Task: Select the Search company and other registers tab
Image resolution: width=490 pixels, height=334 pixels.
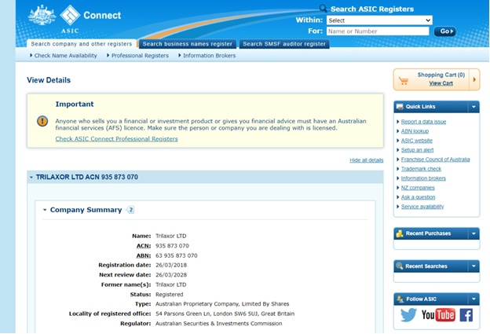Action: tap(81, 44)
